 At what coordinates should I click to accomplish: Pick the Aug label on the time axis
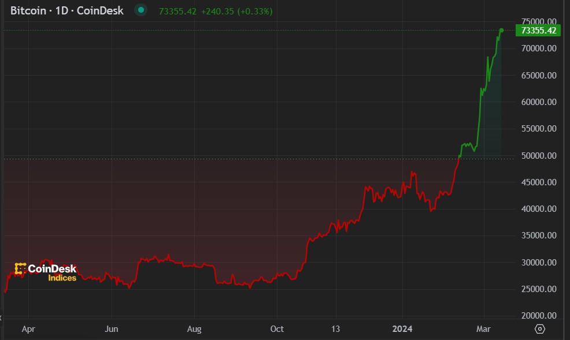[x=194, y=329]
